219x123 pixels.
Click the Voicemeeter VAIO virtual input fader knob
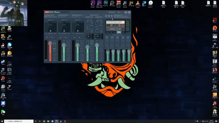(87, 47)
